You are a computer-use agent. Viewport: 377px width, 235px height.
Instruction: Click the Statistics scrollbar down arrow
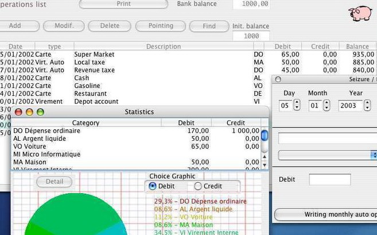(x=265, y=165)
